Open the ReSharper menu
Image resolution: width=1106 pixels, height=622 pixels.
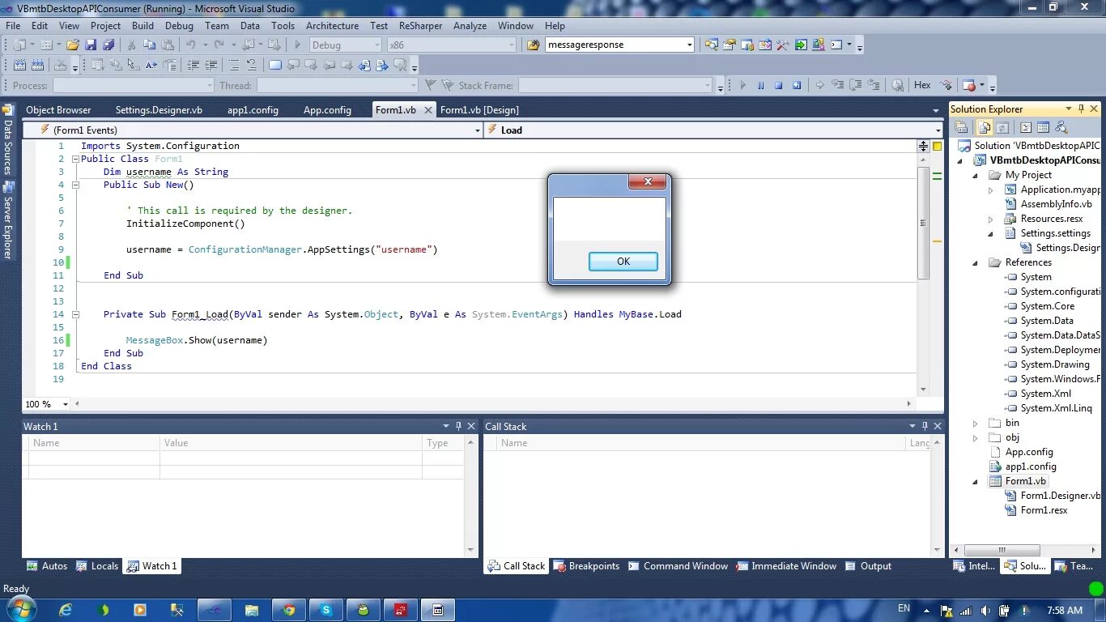(x=420, y=25)
